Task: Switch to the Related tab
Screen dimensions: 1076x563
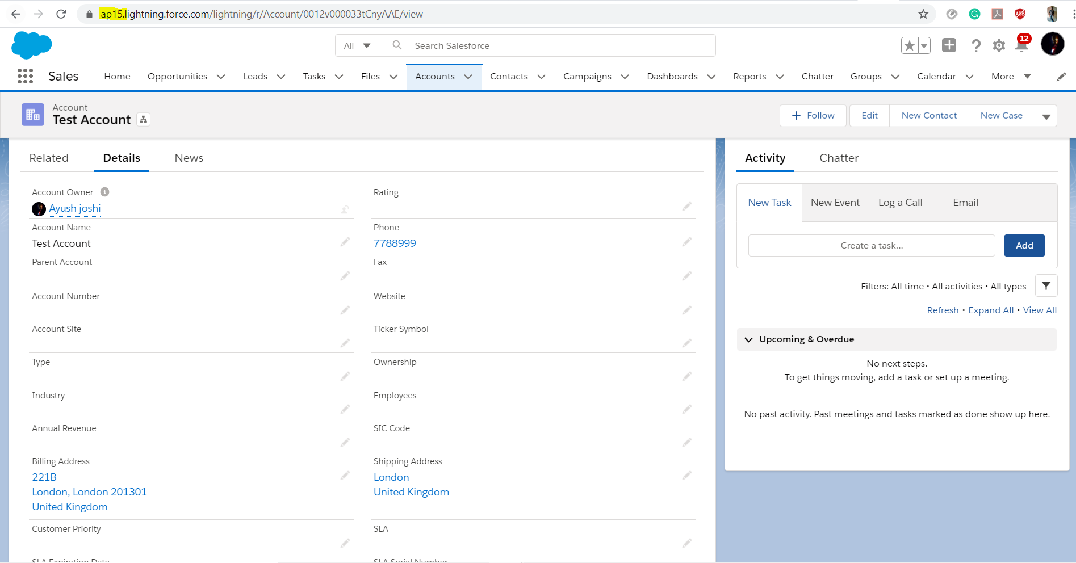Action: click(x=49, y=158)
